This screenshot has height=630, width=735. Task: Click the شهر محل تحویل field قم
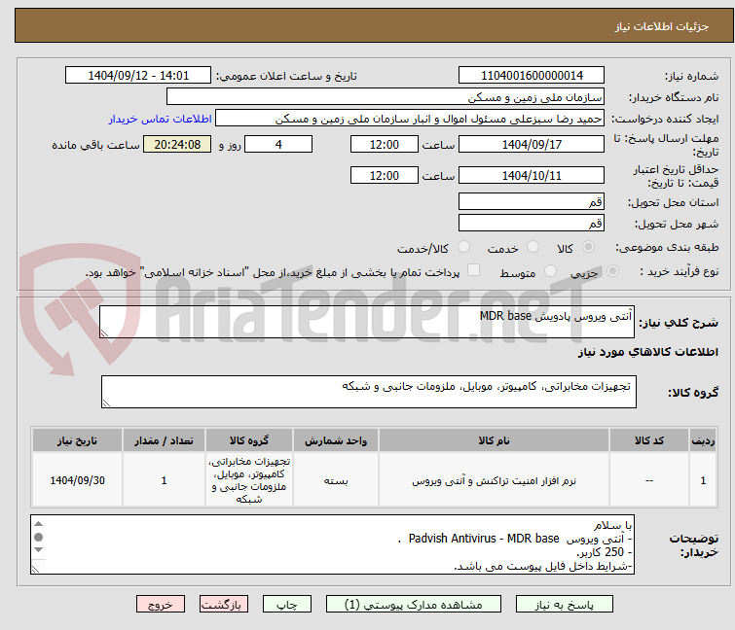point(532,223)
